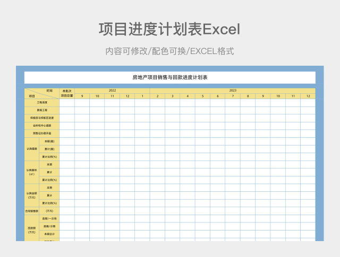Select the 2022 year header cell

pos(112,91)
